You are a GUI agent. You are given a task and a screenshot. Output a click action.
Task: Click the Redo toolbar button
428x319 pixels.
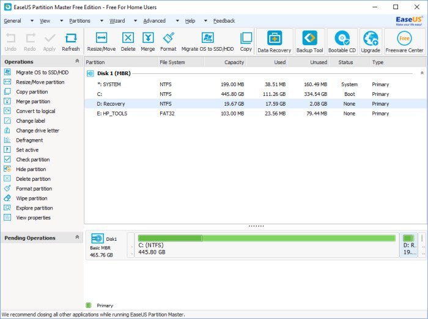click(30, 42)
